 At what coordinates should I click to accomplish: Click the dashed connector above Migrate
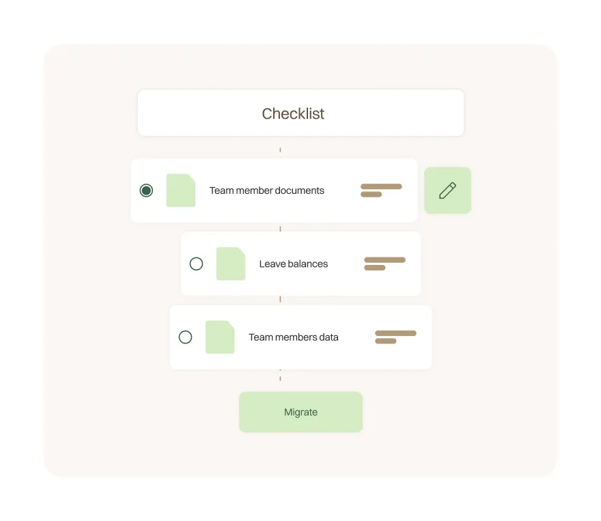pyautogui.click(x=280, y=379)
